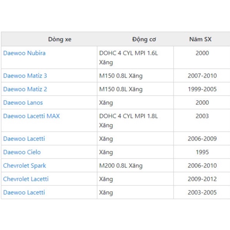Click year '2000' in Daewoo Nubira row
The width and height of the screenshot is (230, 230).
[202, 53]
